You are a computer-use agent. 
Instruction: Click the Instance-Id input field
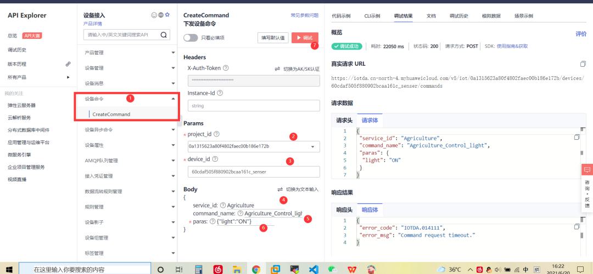(x=253, y=106)
